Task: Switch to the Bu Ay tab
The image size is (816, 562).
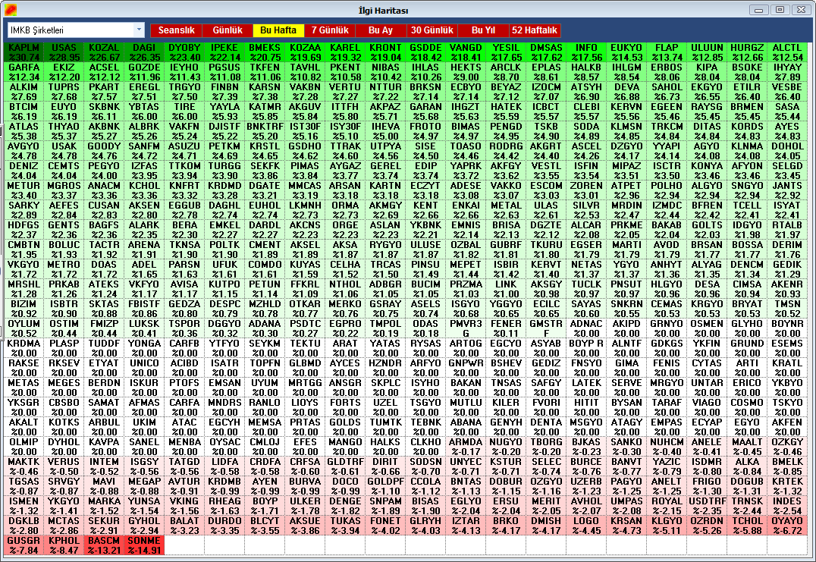Action: coord(381,30)
